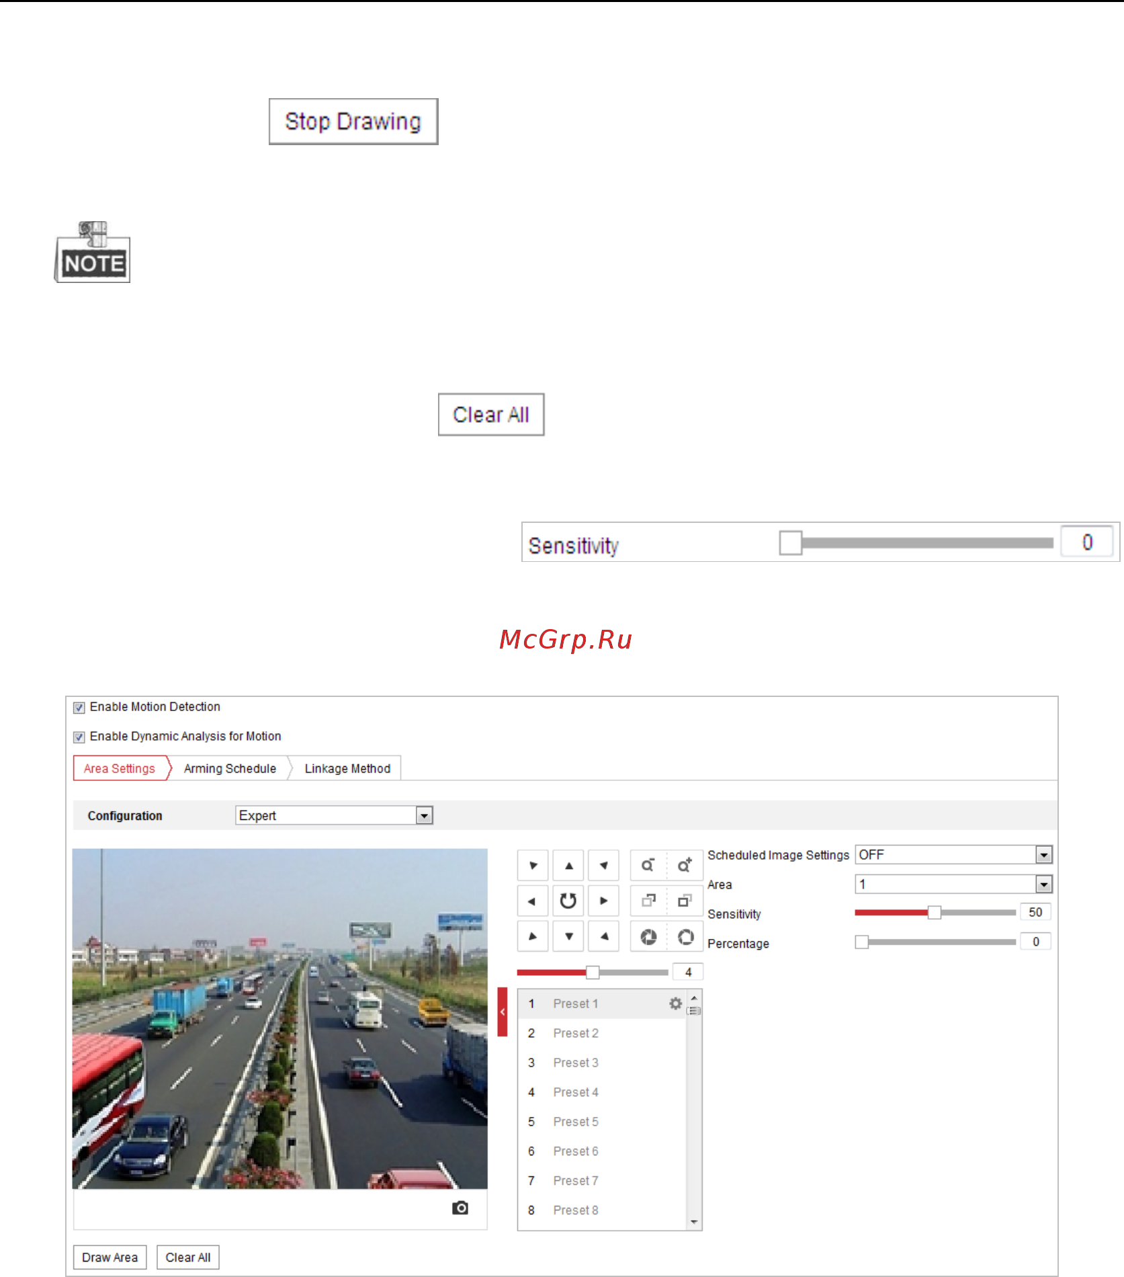Adjust the PTZ speed slider

coord(592,973)
